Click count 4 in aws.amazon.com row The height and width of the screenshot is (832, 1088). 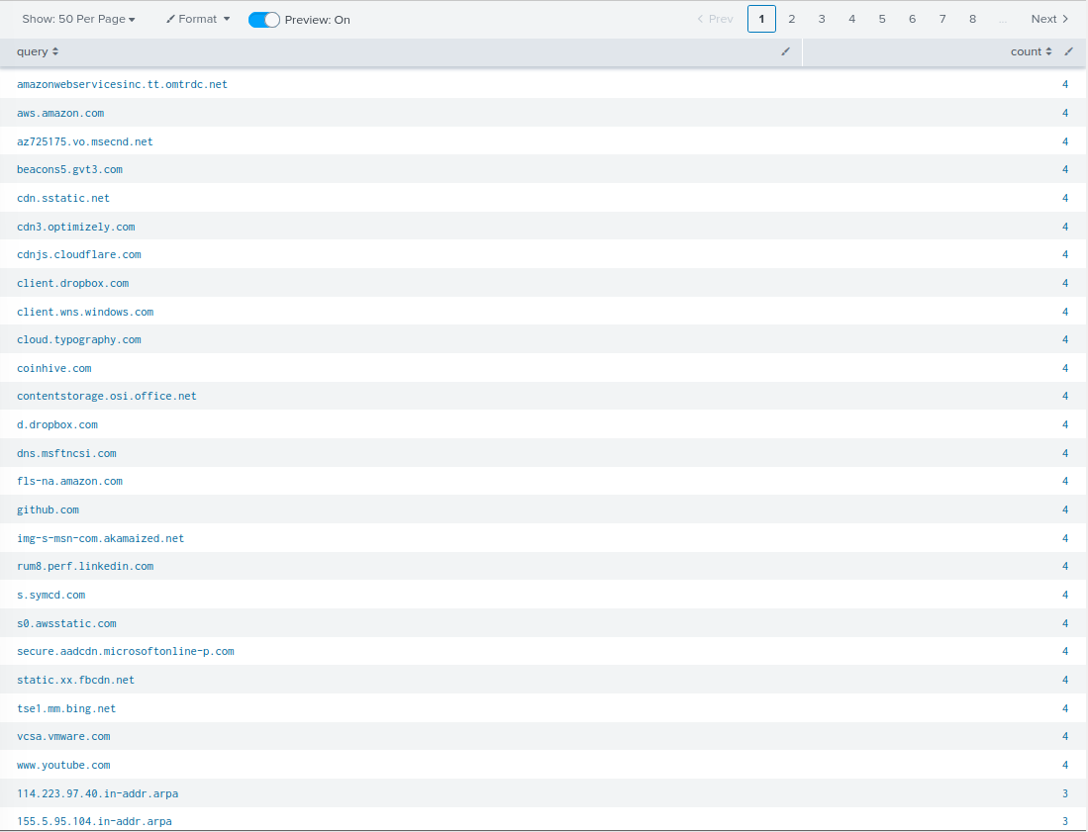[x=1065, y=113]
